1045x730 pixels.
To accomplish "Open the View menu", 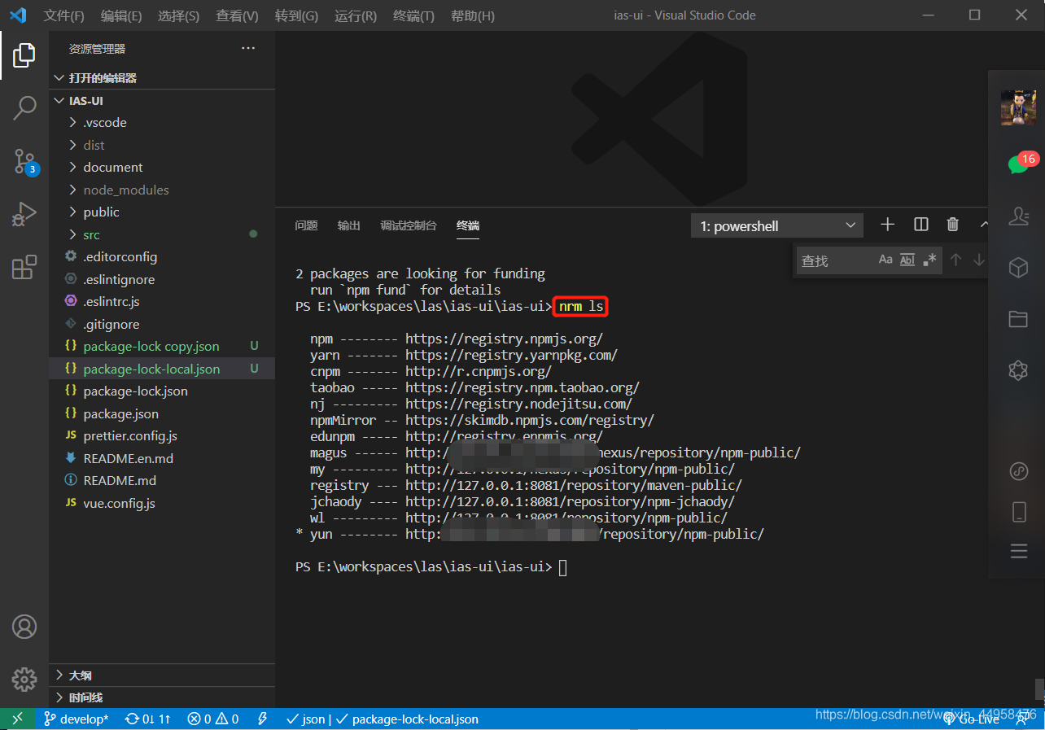I will coord(238,15).
